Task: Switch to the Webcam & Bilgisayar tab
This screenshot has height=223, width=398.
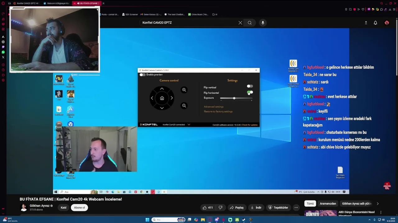Action: click(56, 3)
